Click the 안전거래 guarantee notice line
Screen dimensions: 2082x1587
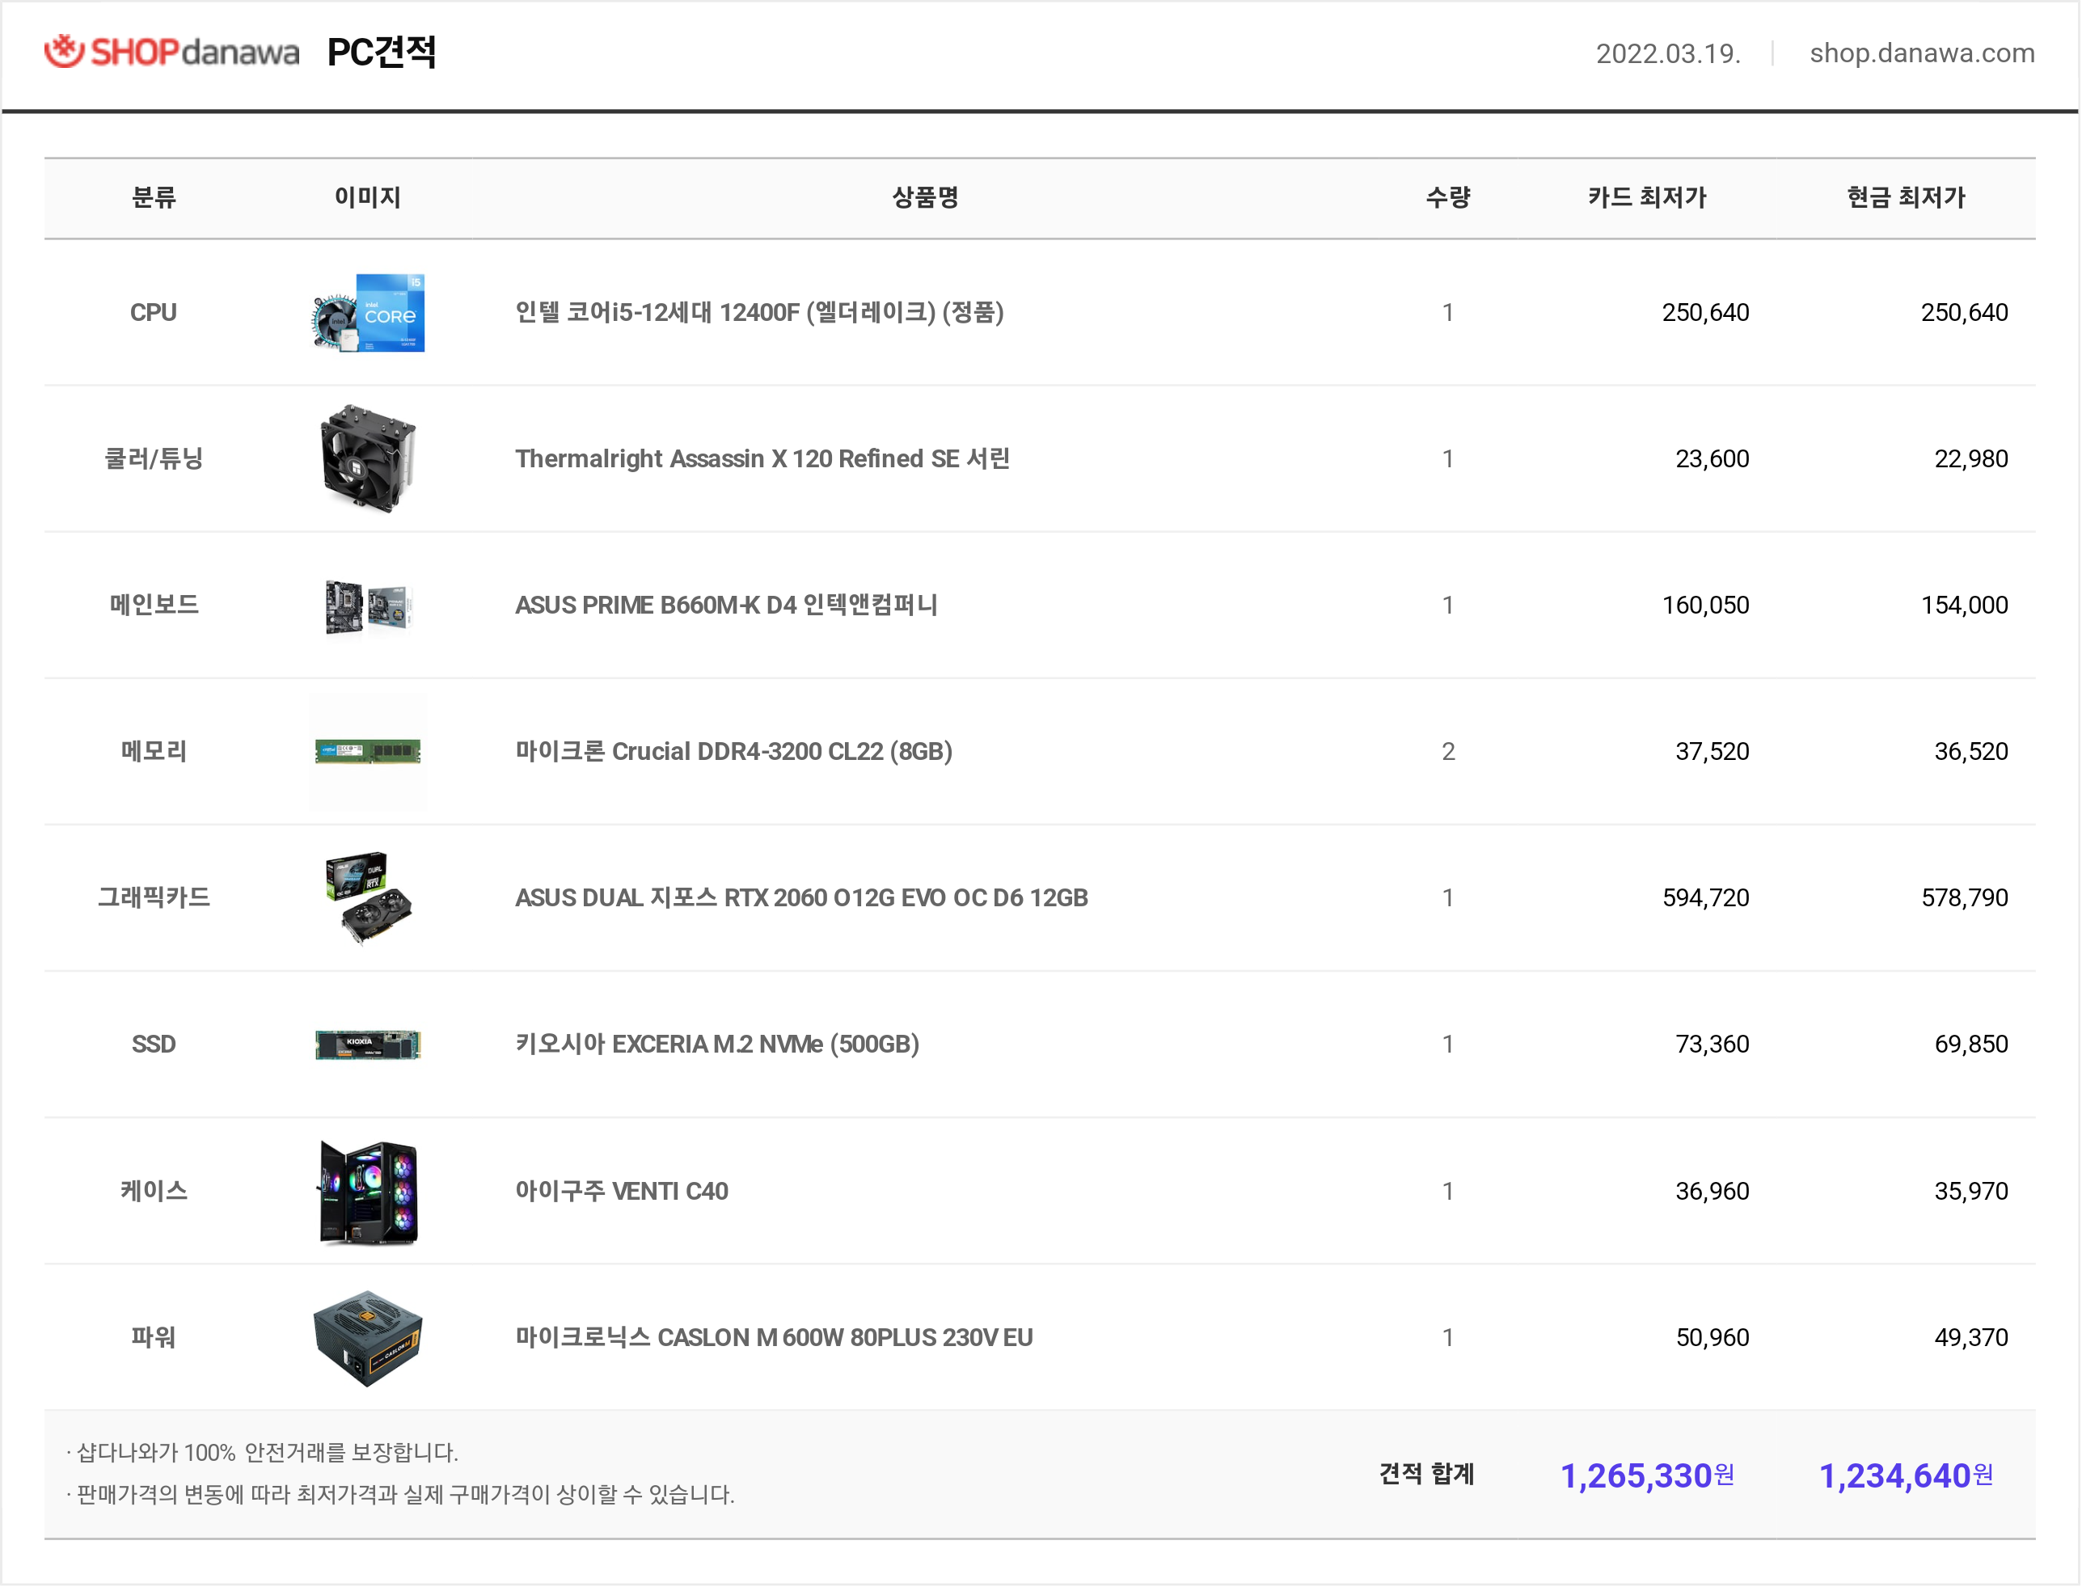coord(262,1454)
